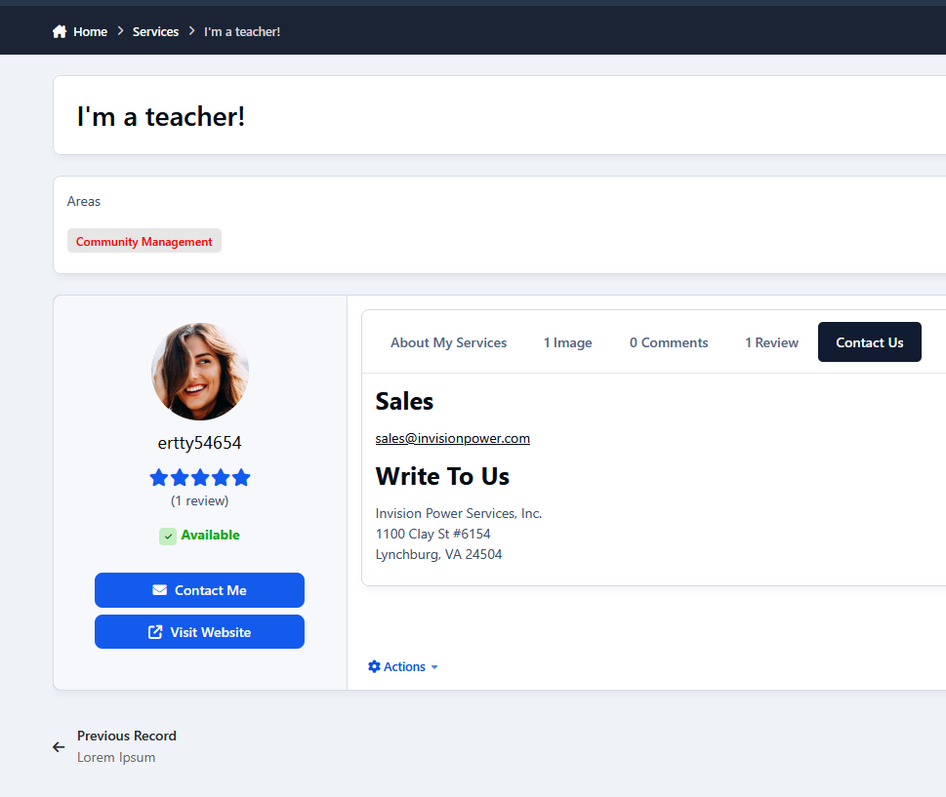Expand the Actions dropdown caret
The width and height of the screenshot is (946, 797).
click(x=434, y=667)
